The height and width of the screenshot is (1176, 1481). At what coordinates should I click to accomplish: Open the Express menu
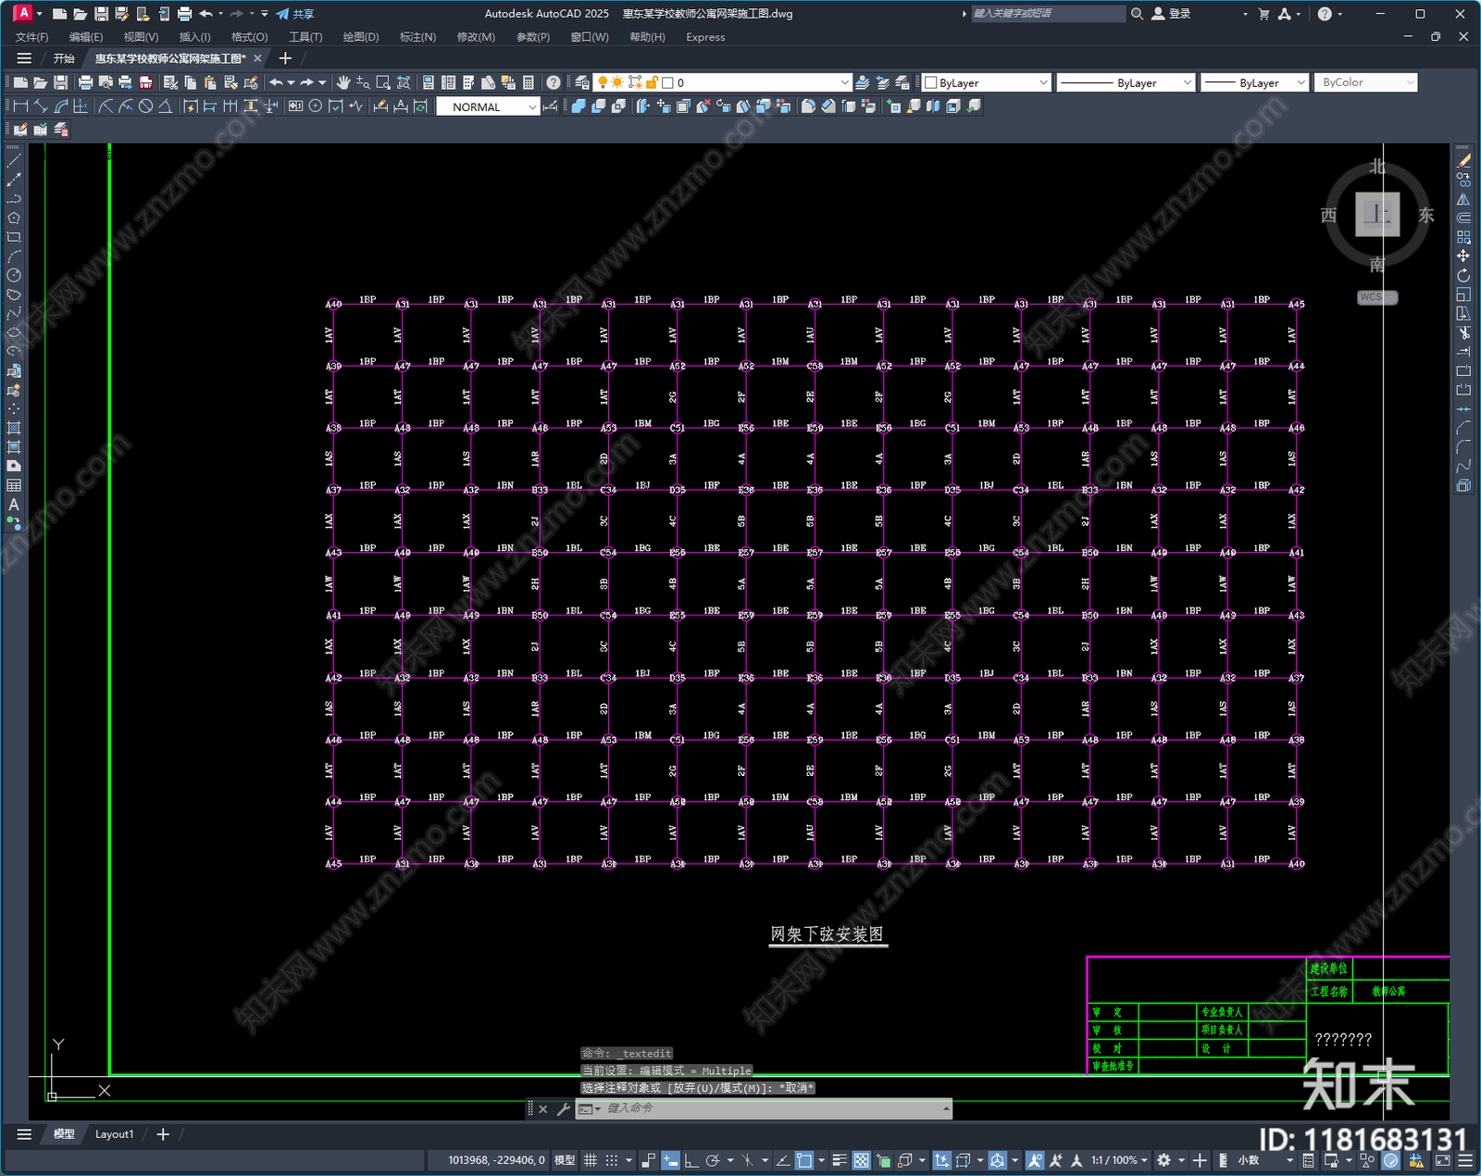coord(705,37)
